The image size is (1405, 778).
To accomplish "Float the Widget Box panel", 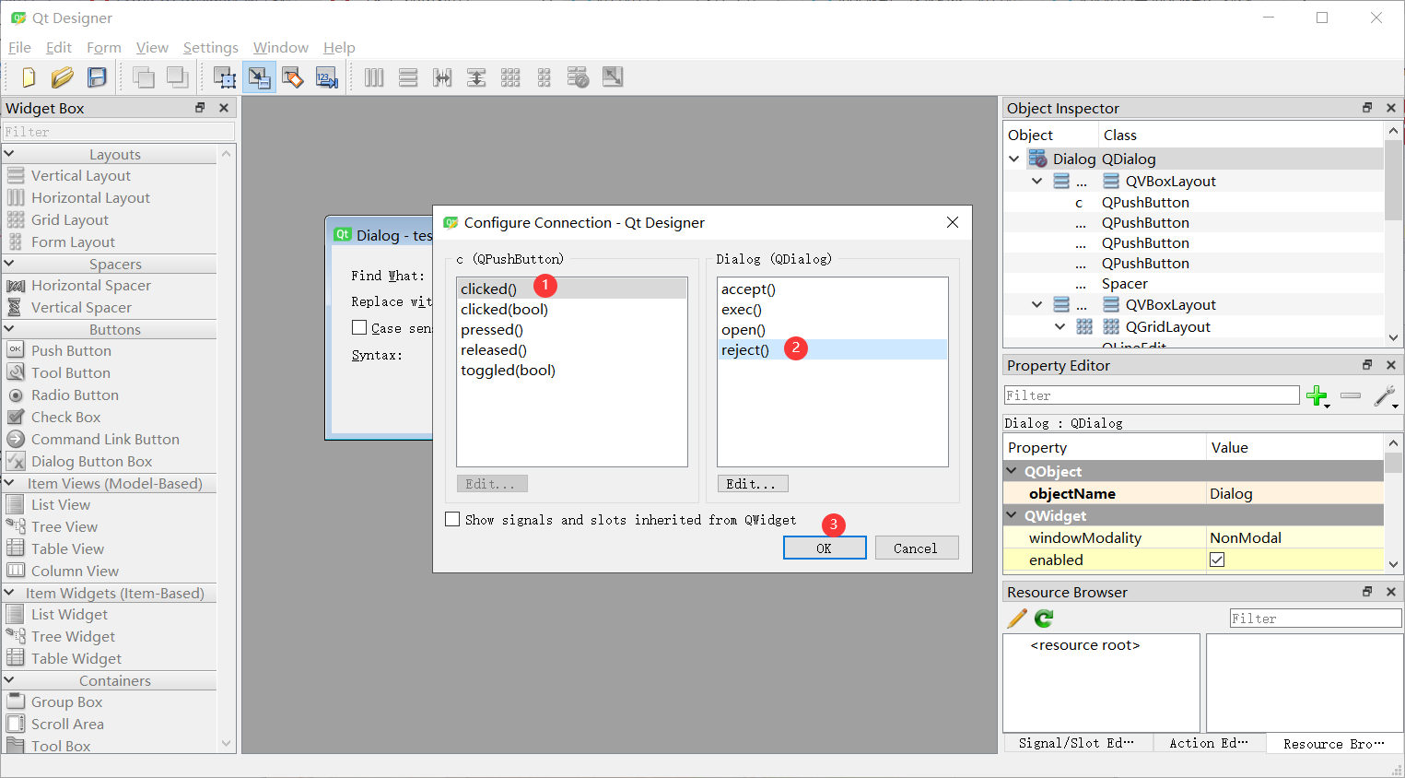I will pos(200,108).
